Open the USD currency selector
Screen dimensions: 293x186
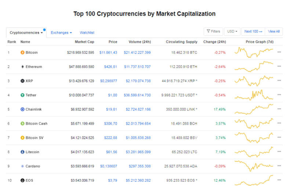tap(232, 31)
